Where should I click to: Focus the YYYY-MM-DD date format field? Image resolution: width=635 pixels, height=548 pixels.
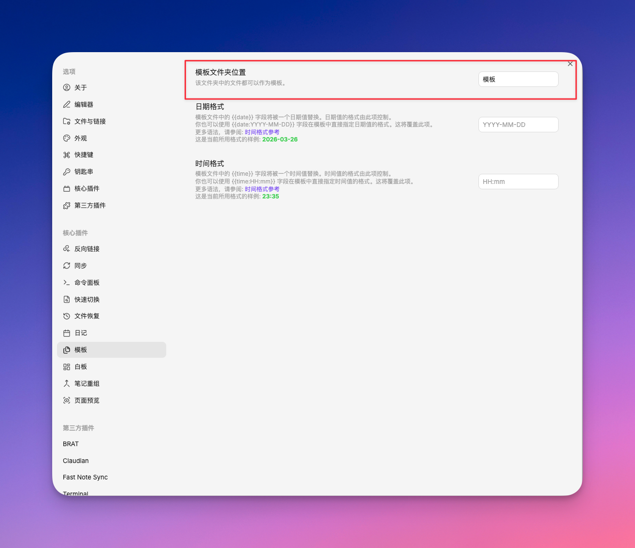pyautogui.click(x=518, y=125)
